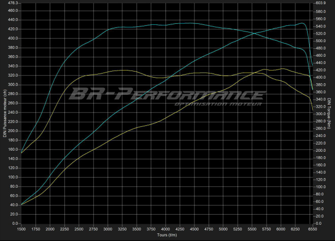335x241 pixels.
Task: Click the 240.0 label on the power axis
Action: point(13,112)
